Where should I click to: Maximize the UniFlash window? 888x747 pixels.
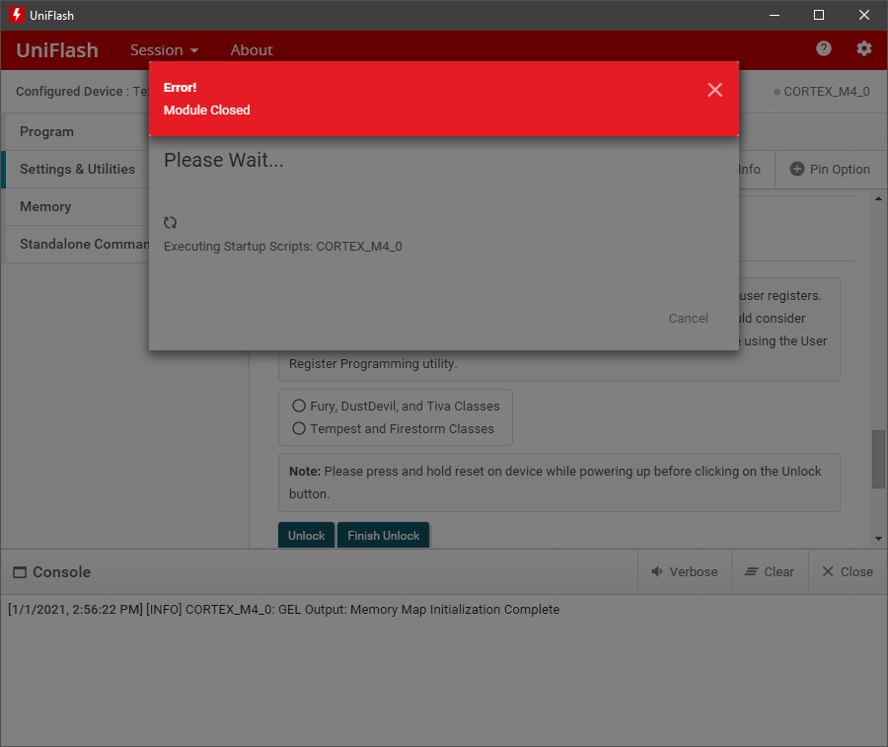[819, 15]
